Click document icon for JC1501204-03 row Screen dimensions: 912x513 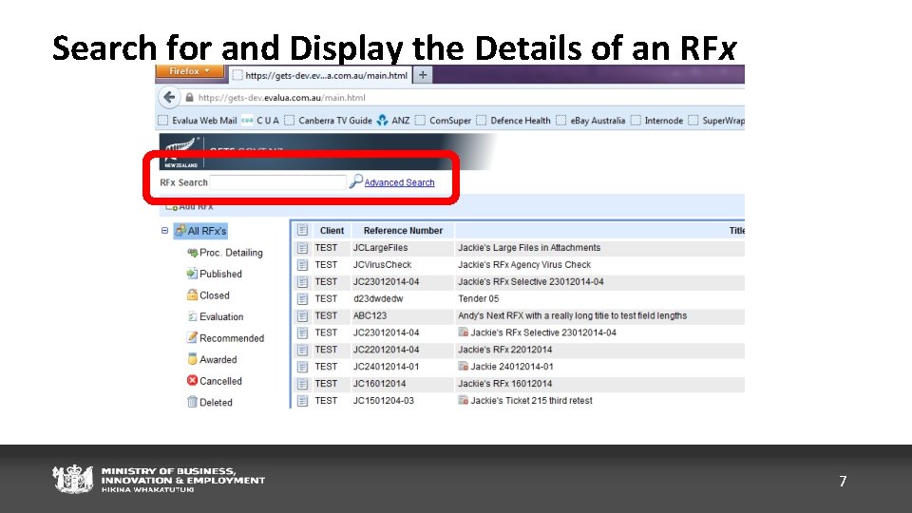(x=302, y=401)
